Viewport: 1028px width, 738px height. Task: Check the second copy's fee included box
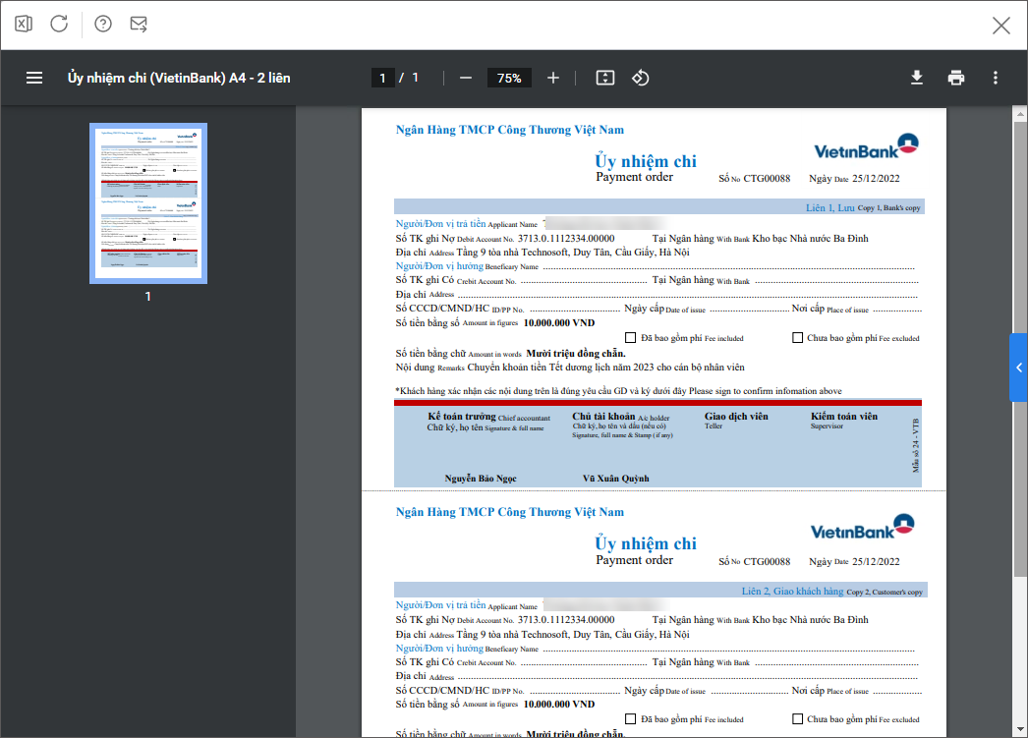pos(631,719)
